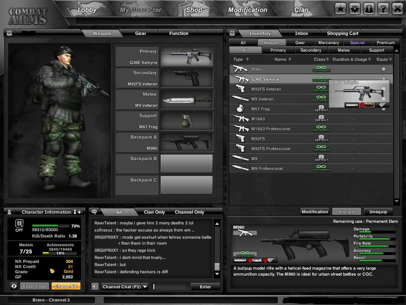
Task: Click Gold grade coin icon
Action: coord(52,271)
